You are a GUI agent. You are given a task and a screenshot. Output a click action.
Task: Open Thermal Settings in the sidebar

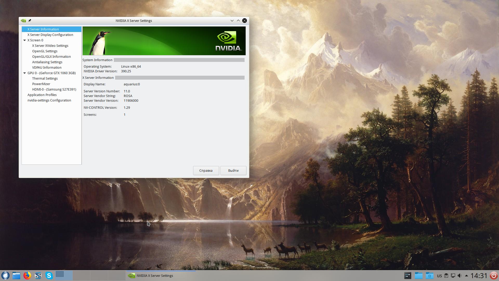pyautogui.click(x=45, y=79)
